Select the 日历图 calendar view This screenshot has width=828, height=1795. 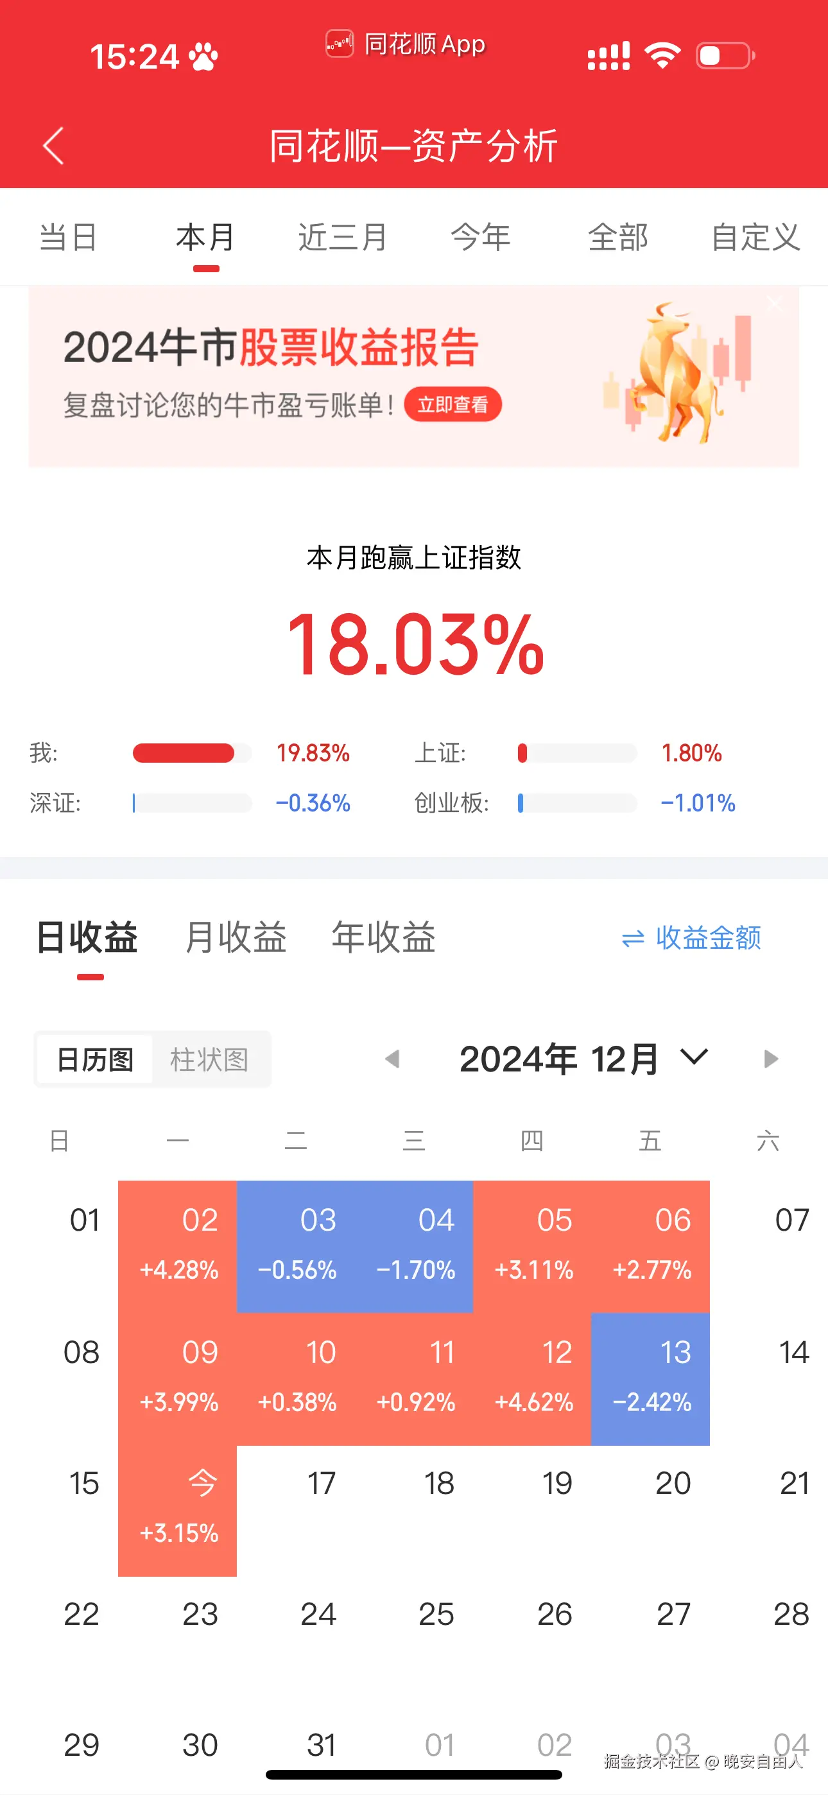pos(95,1060)
